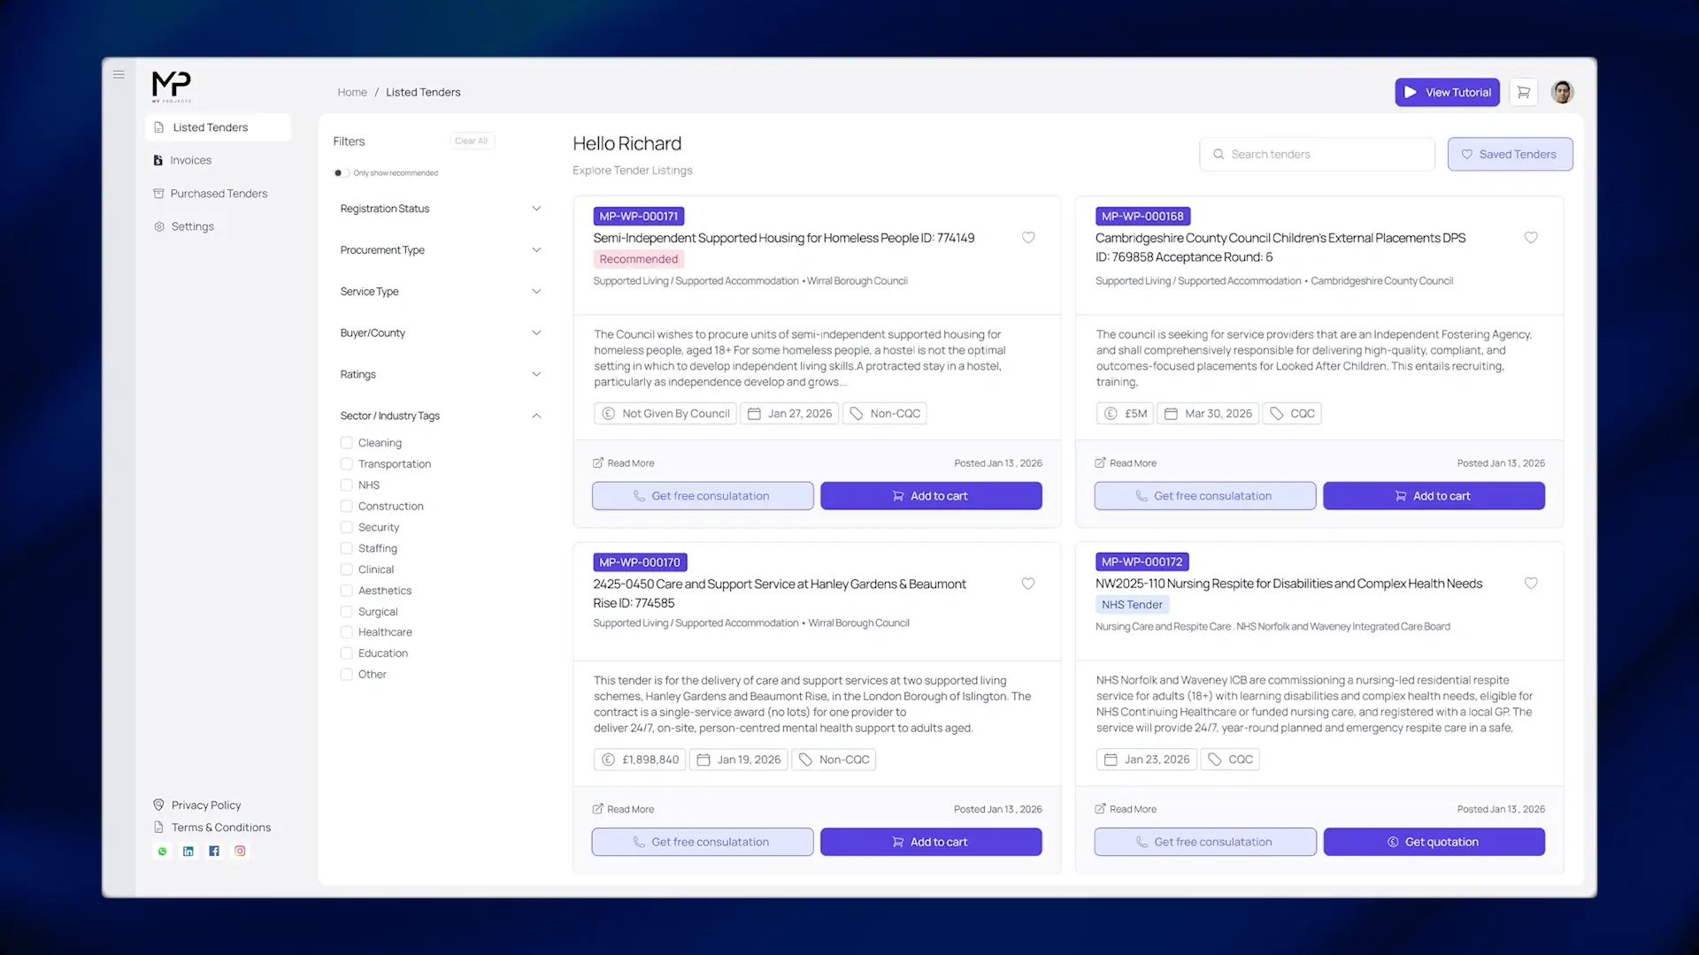The image size is (1699, 955).
Task: Click the Search tenders field
Action: [x=1318, y=154]
